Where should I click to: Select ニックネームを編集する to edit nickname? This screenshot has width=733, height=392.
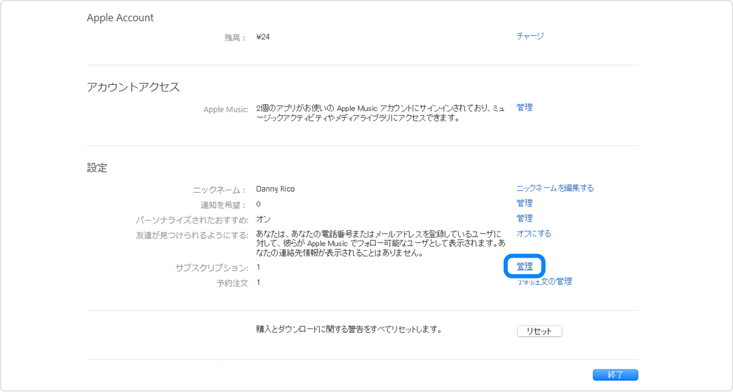554,188
